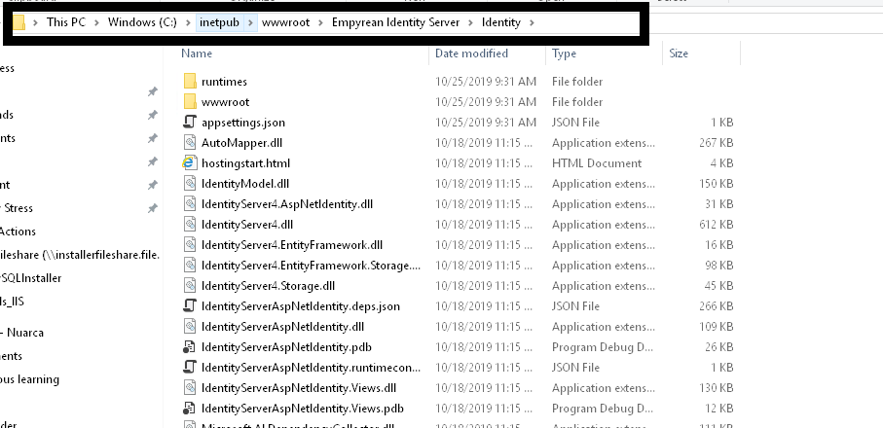Navigate to inetpub breadcrumb
883x428 pixels.
click(220, 22)
